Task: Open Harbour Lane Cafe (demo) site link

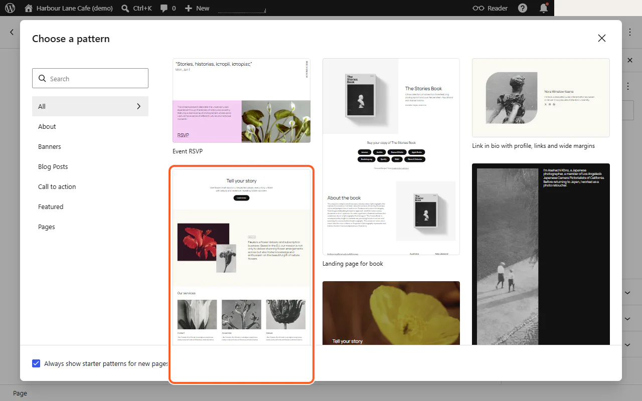Action: [69, 8]
